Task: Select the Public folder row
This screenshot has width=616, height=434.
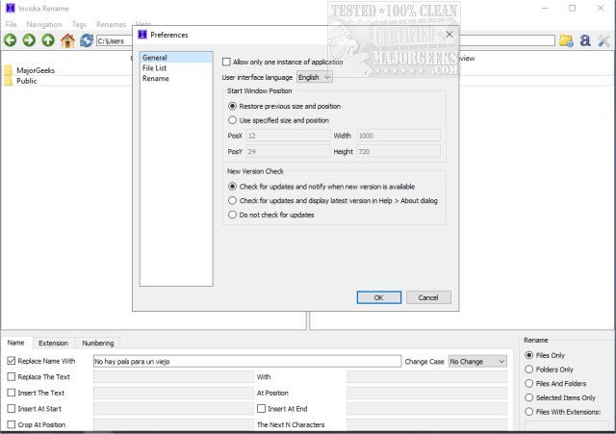Action: pos(66,81)
